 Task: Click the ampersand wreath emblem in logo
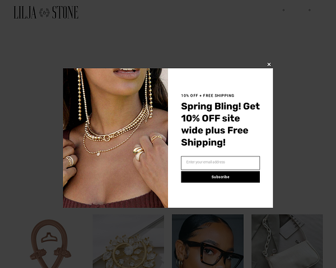(x=44, y=13)
